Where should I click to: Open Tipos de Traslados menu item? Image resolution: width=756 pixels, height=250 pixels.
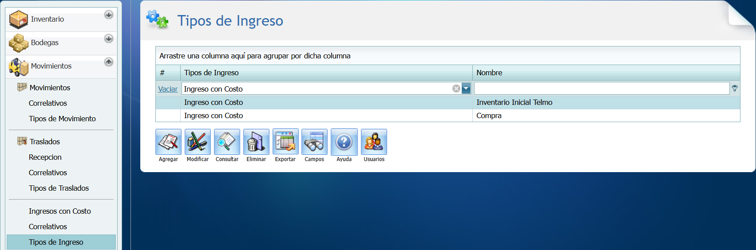pos(59,188)
